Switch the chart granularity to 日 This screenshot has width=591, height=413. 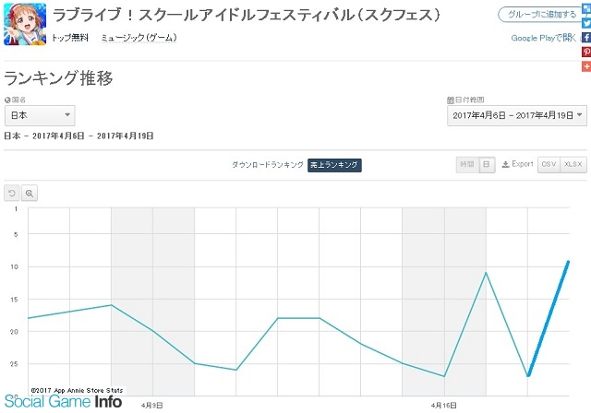click(x=486, y=164)
